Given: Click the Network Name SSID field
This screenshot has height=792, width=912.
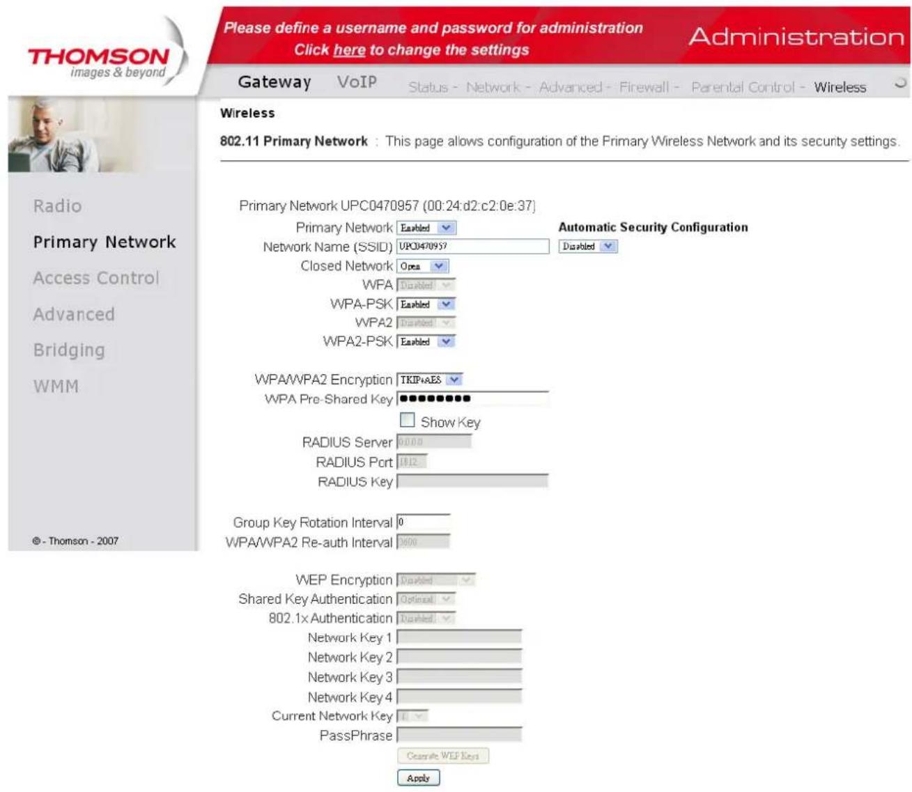Looking at the screenshot, I should [472, 247].
